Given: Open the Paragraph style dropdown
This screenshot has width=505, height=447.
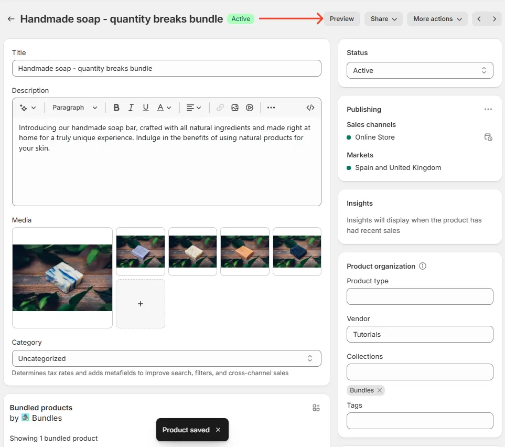Looking at the screenshot, I should tap(74, 108).
